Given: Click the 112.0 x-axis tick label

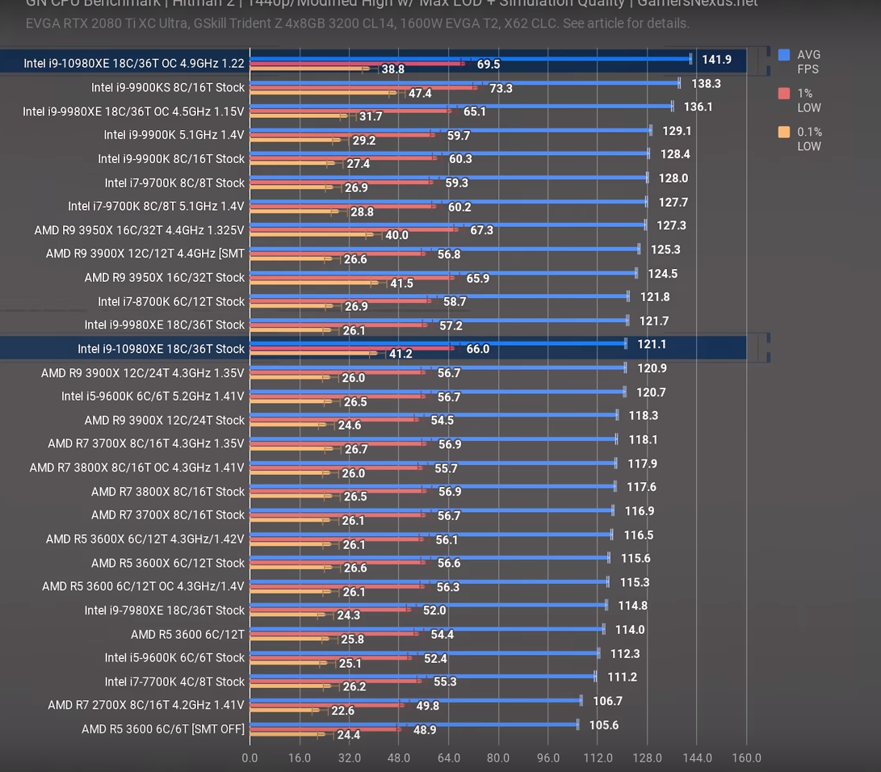Looking at the screenshot, I should pyautogui.click(x=598, y=758).
